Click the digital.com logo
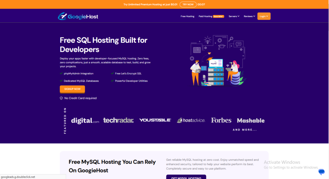 pos(85,121)
